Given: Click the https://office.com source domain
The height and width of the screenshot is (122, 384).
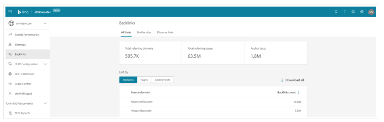Looking at the screenshot, I should pos(142,102).
